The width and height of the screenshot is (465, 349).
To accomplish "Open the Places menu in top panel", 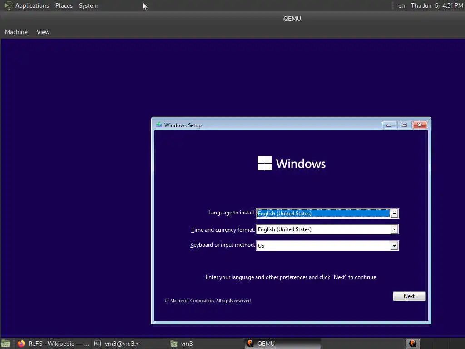I will pos(64,5).
